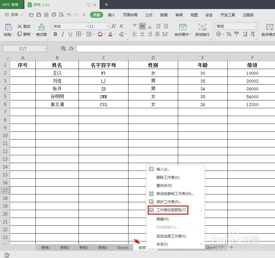Redo the last action
Screen dimensions: 275x258
click(x=76, y=15)
